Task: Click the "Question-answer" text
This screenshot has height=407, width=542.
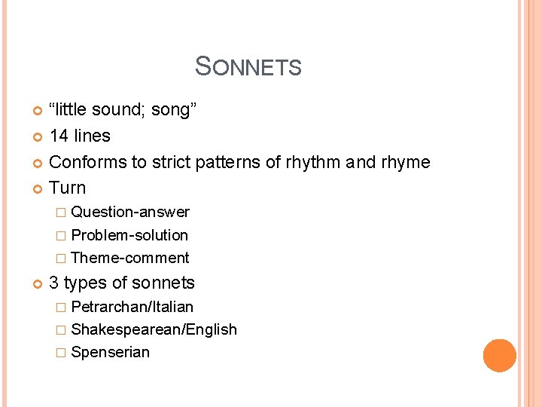Action: tap(129, 213)
